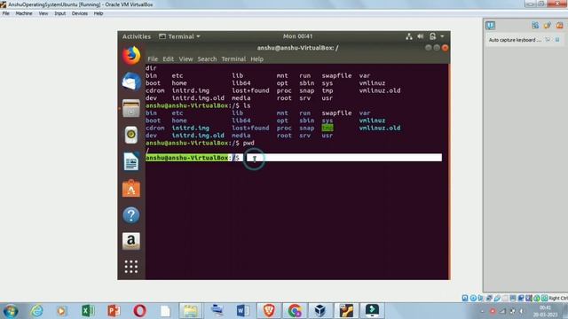Open the Activities overview
This screenshot has width=568, height=319.
(x=137, y=36)
